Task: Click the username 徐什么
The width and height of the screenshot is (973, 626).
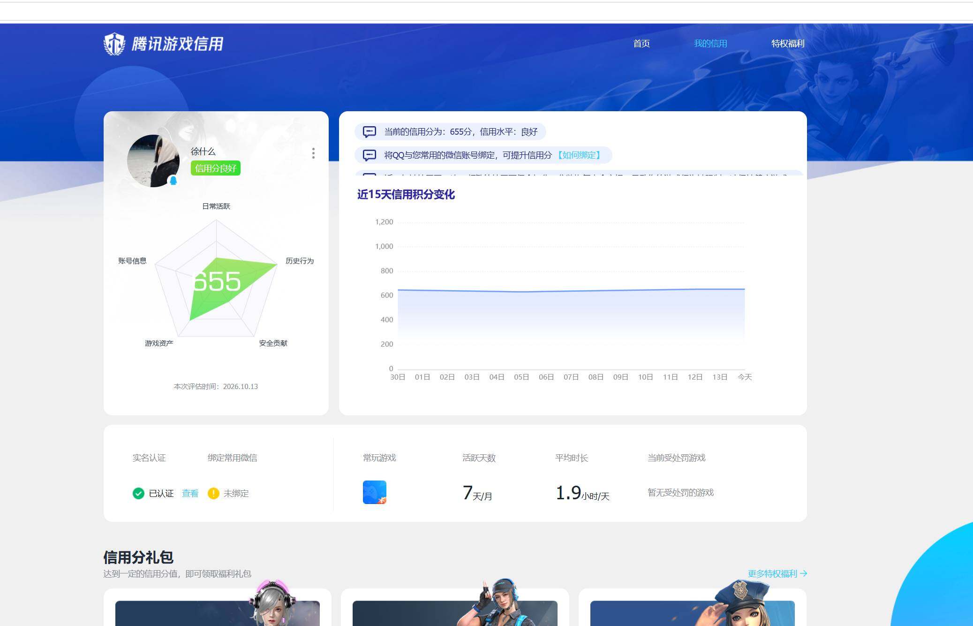Action: [x=203, y=152]
